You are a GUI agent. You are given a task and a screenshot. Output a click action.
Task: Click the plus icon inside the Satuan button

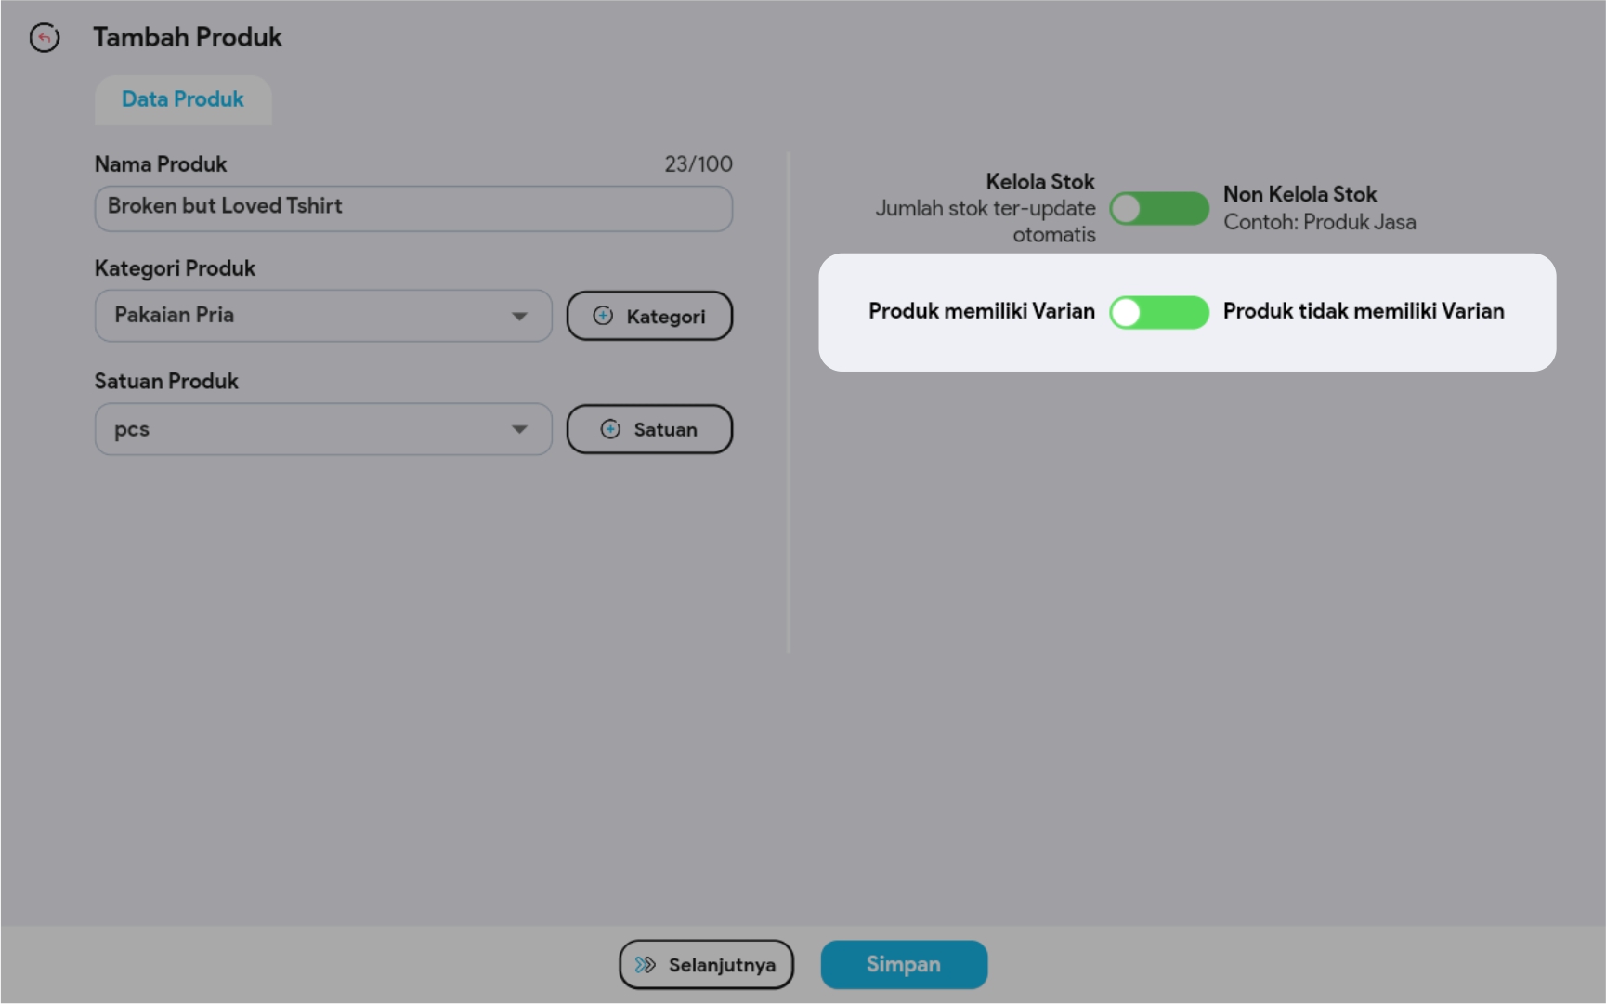(610, 429)
